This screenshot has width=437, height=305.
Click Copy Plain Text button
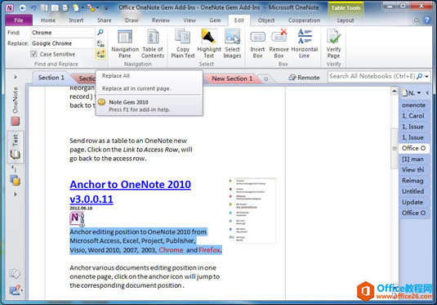point(182,44)
